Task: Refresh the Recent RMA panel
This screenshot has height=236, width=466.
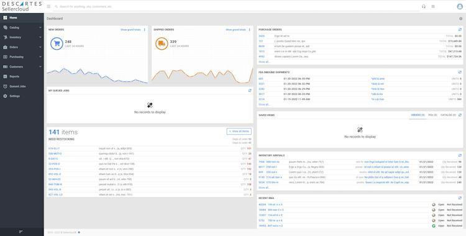Action: coord(460,198)
